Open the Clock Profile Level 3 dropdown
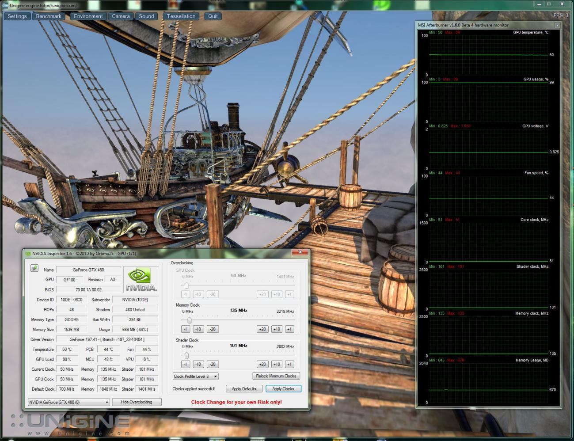This screenshot has width=574, height=441. click(195, 376)
